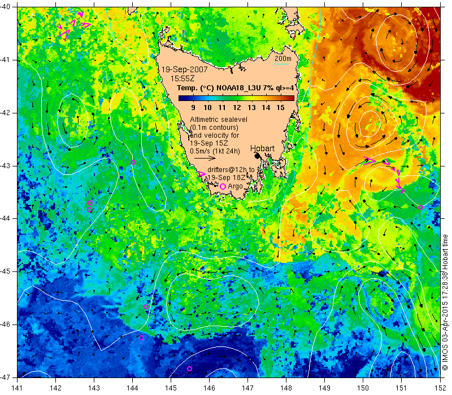Click the '200m' depth contour label
The width and height of the screenshot is (452, 395).
coord(283,59)
